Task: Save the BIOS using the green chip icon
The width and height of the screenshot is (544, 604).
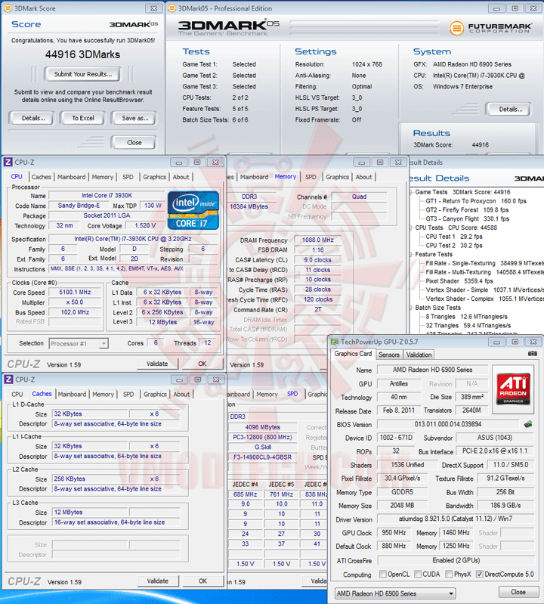Action: 528,424
